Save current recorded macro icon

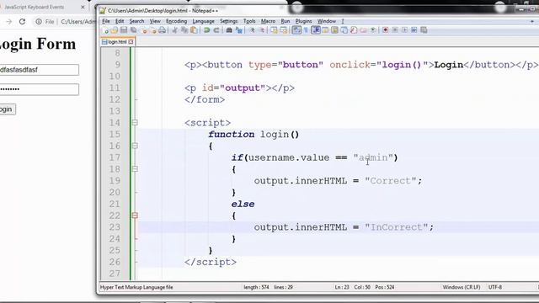tap(424, 30)
